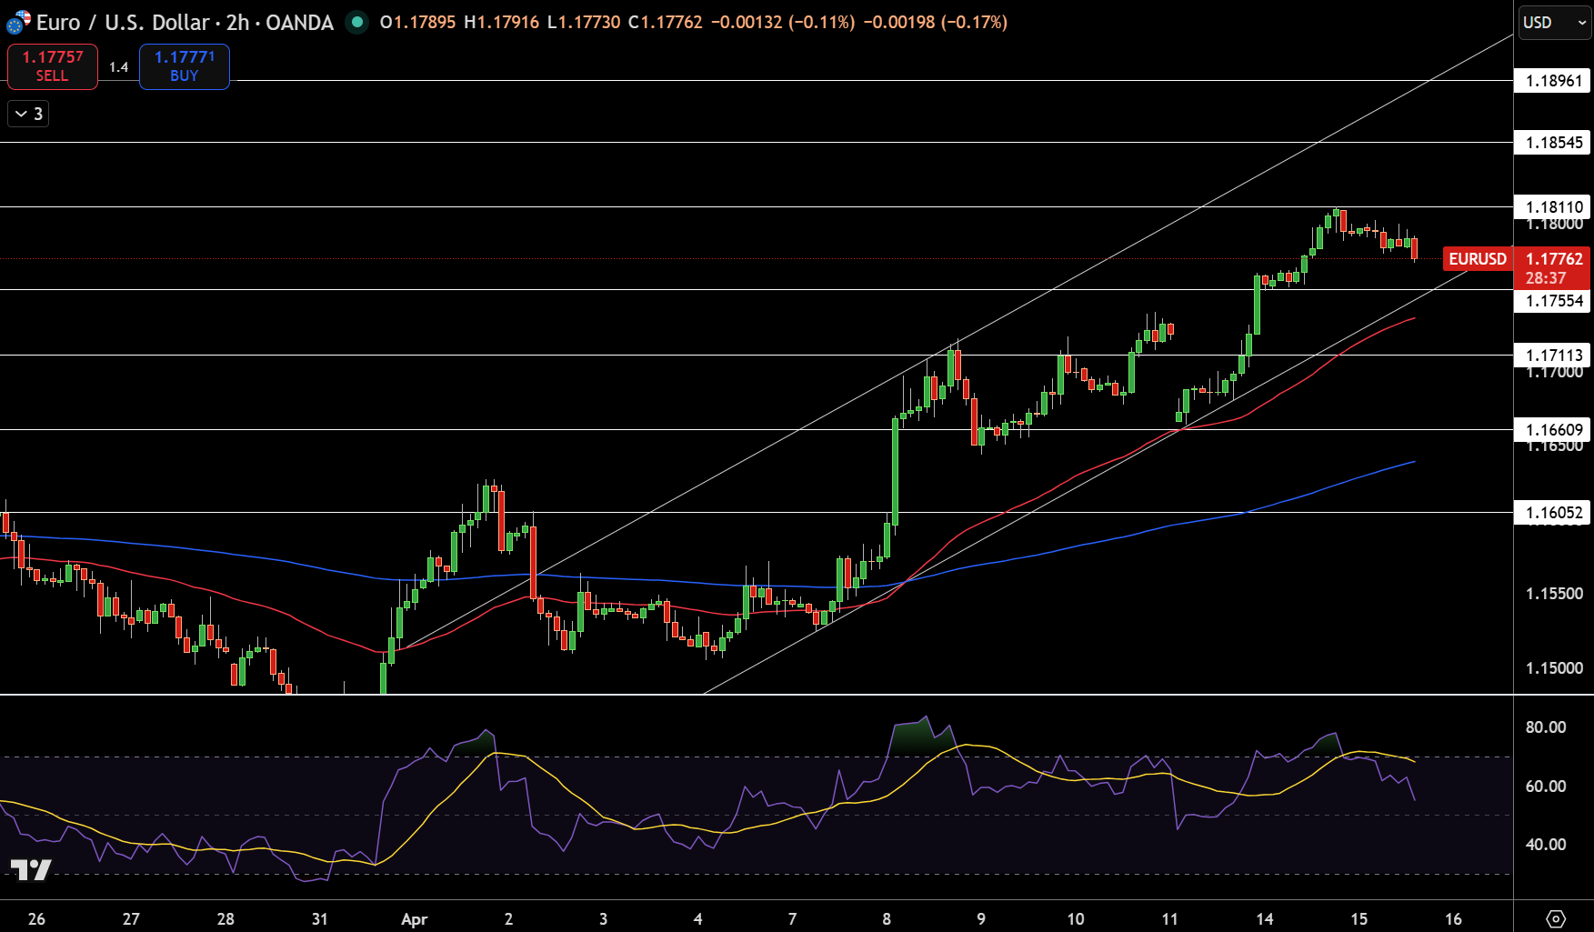Click the date 14 on time axis

[x=1265, y=919]
